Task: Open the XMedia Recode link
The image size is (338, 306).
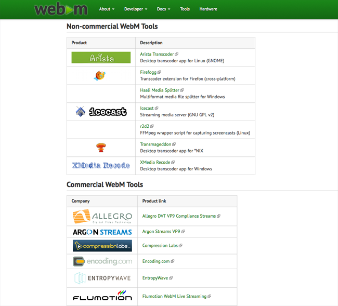Action: pos(155,162)
